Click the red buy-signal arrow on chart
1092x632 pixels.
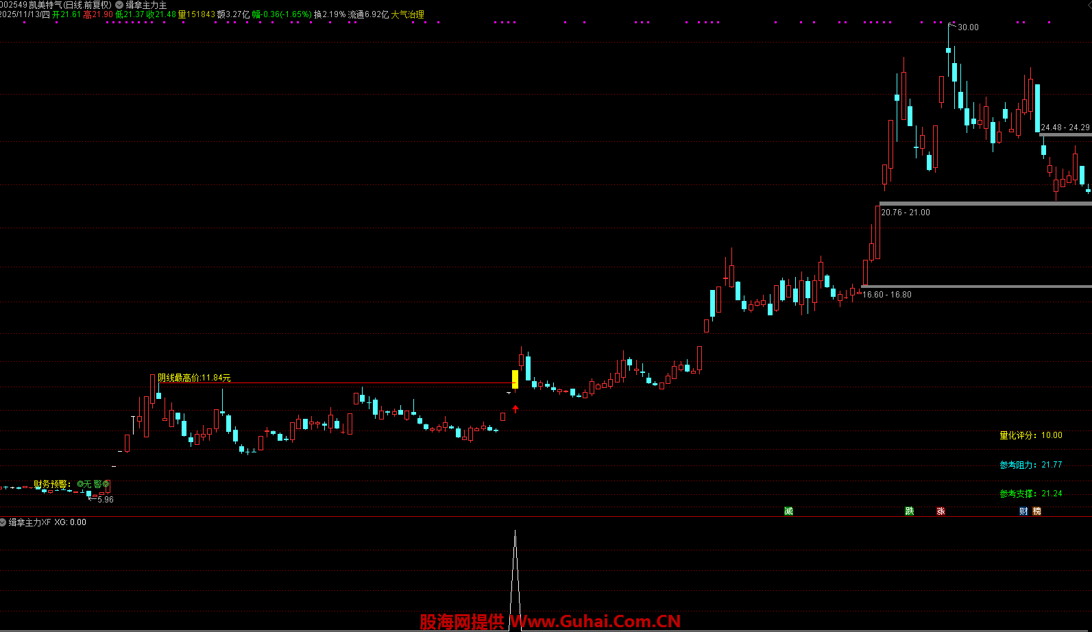(515, 409)
